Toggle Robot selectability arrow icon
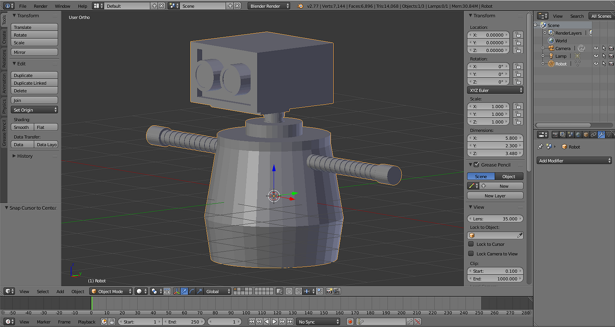 [604, 64]
